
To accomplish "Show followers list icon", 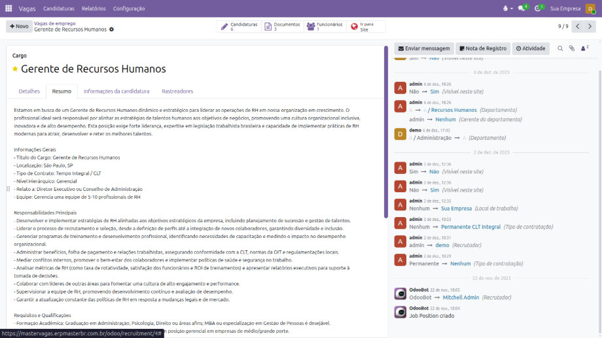I will [584, 48].
